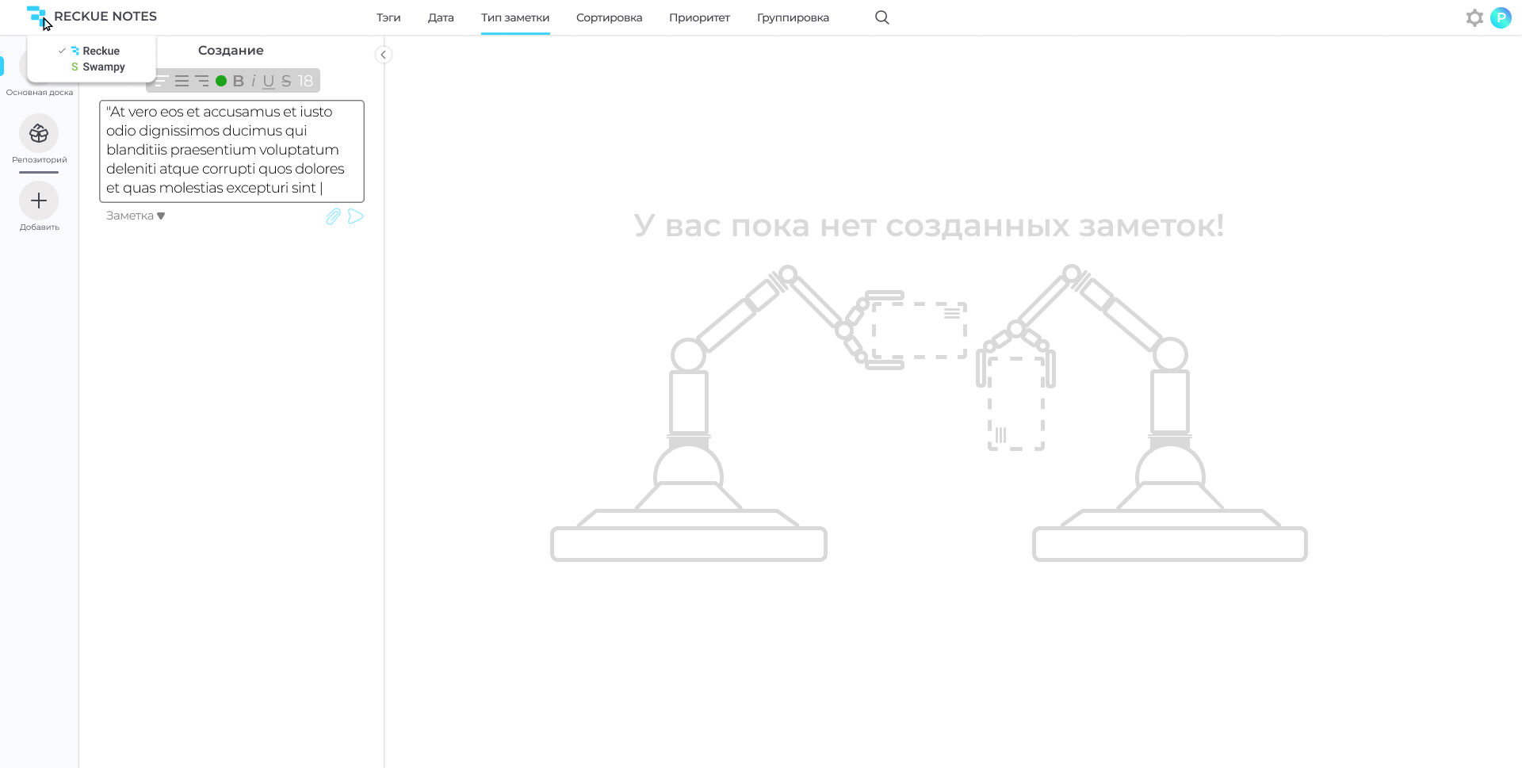Apply italic formatting to the note text
Image resolution: width=1522 pixels, height=768 pixels.
click(x=253, y=80)
